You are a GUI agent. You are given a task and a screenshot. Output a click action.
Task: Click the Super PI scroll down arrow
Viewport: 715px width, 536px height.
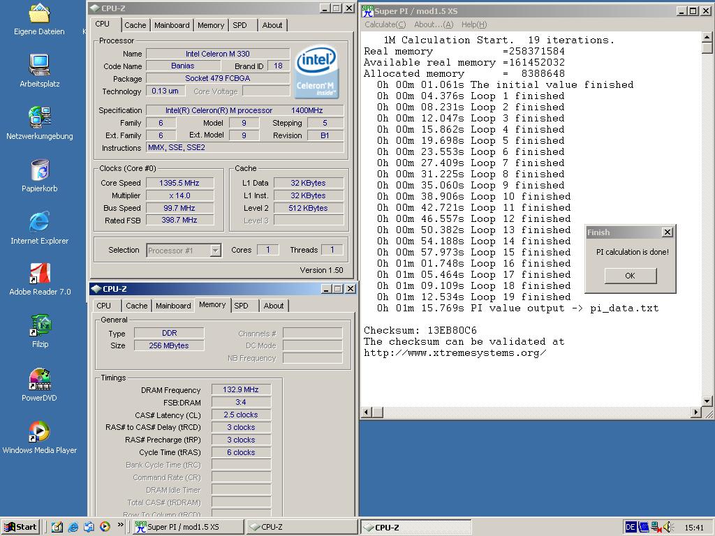(707, 401)
